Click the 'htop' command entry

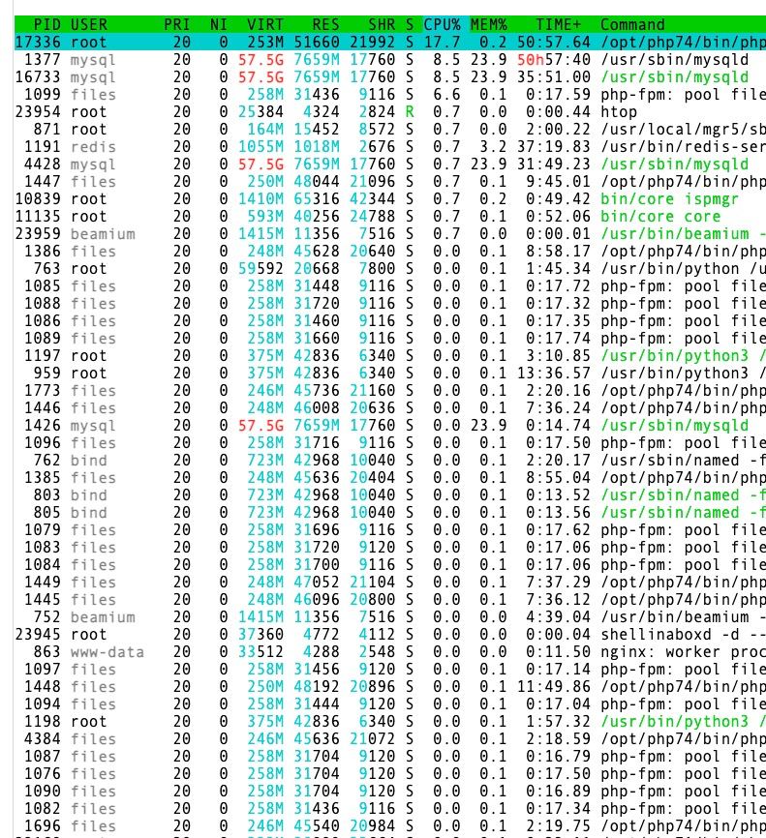(x=619, y=111)
